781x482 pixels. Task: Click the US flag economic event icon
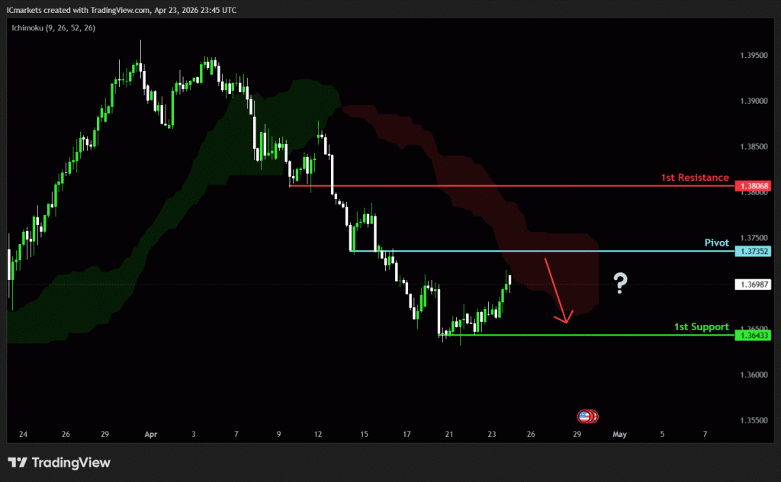point(585,416)
